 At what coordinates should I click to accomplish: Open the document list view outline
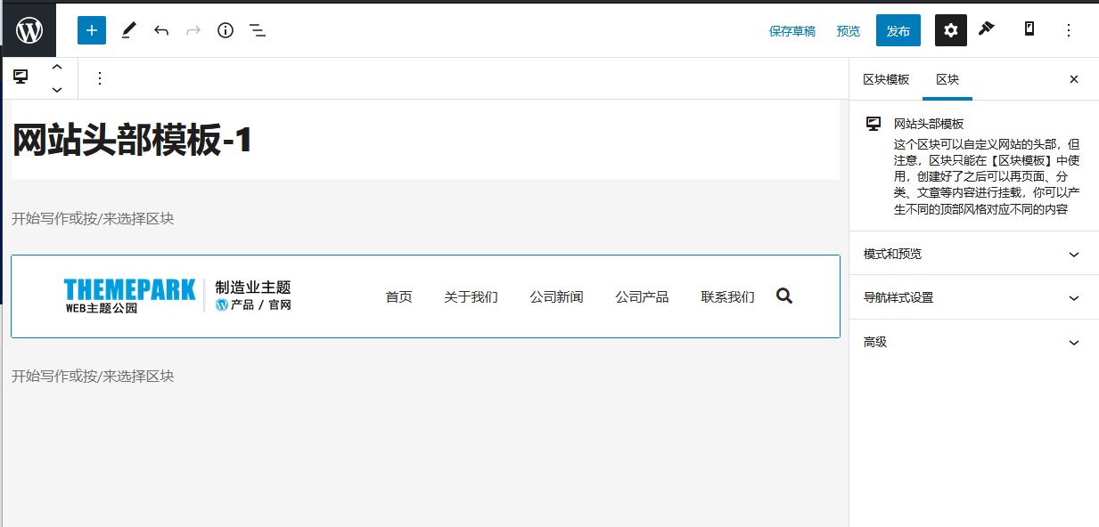point(257,29)
